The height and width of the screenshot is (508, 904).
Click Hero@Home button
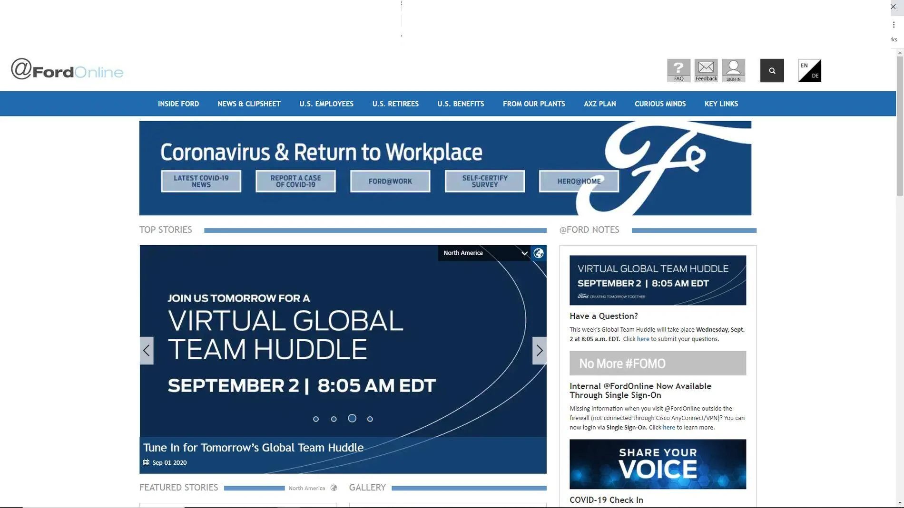[579, 181]
